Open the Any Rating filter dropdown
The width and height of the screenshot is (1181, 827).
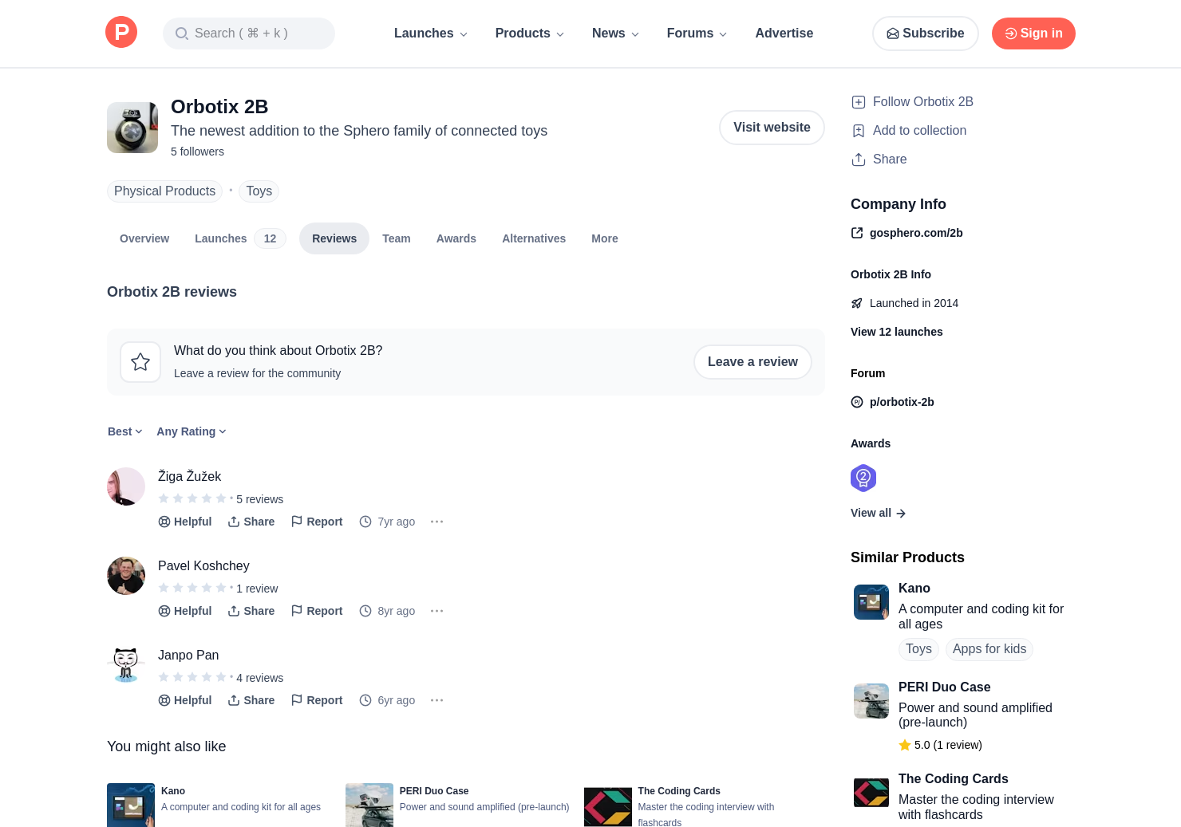[x=192, y=431]
